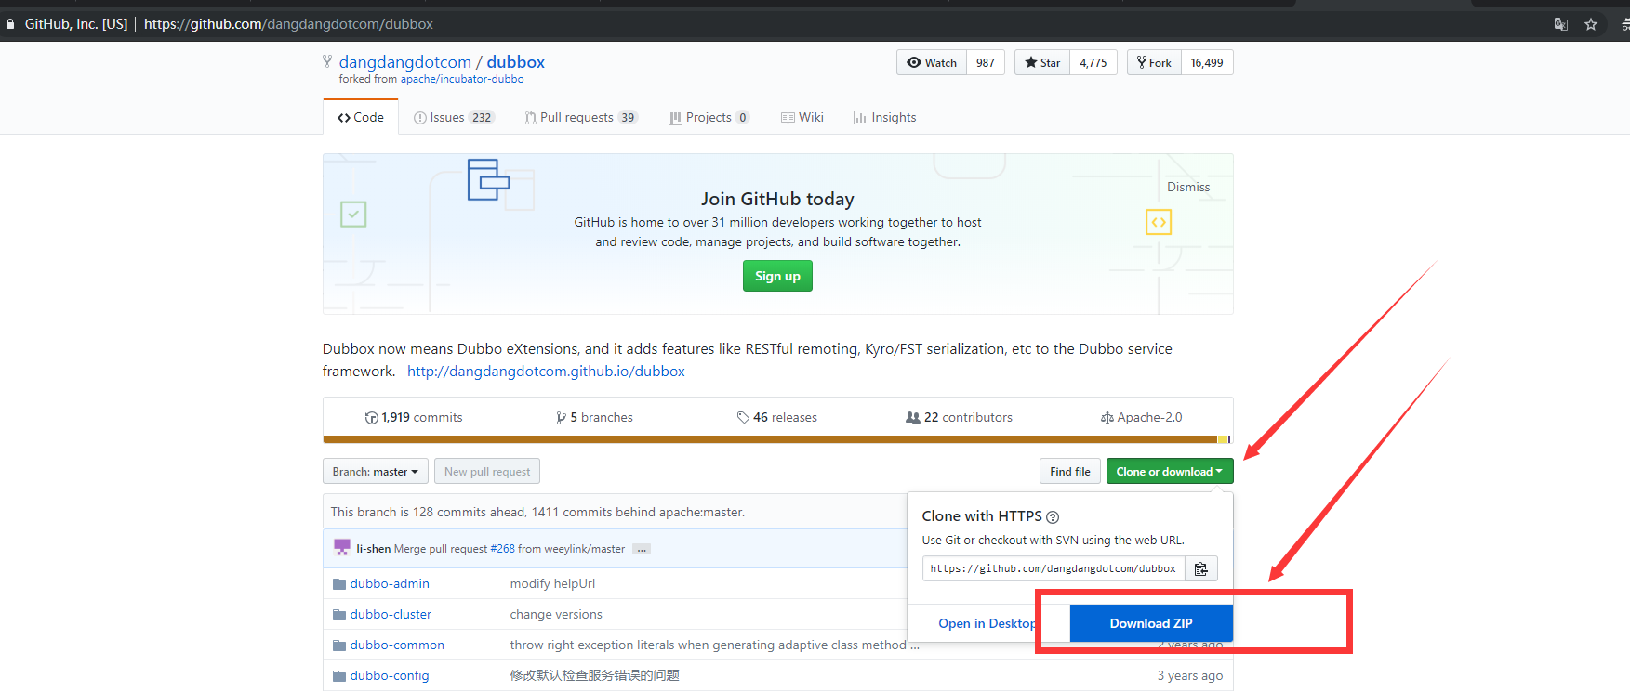Click the clone URL text field
Viewport: 1630px width, 691px height.
(1054, 568)
